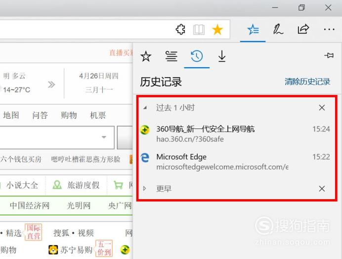The width and height of the screenshot is (342, 259).
Task: Click the 360 navigation site favicon
Action: [x=145, y=130]
